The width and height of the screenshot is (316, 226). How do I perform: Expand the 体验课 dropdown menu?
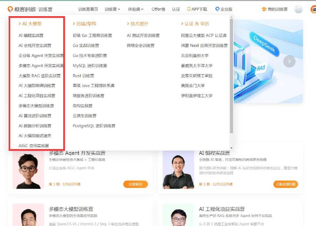tap(135, 9)
